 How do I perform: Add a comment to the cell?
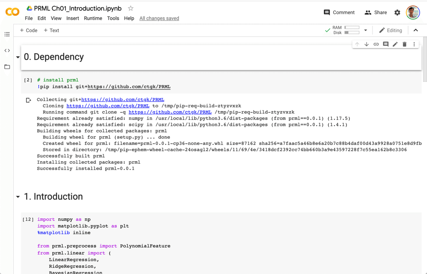point(386,44)
